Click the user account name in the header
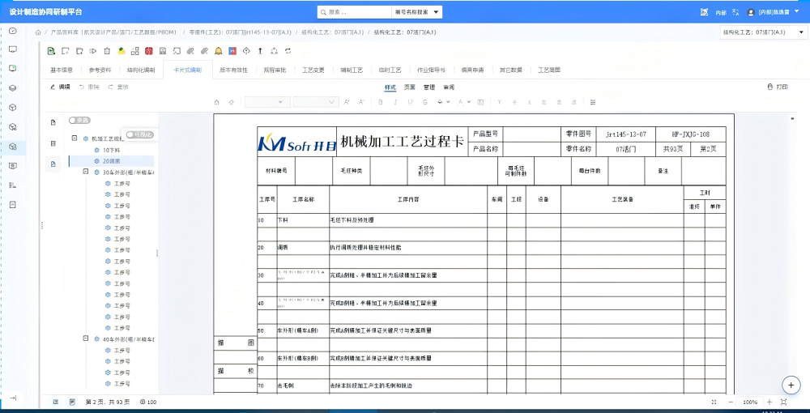This screenshot has height=413, width=810. 774,12
